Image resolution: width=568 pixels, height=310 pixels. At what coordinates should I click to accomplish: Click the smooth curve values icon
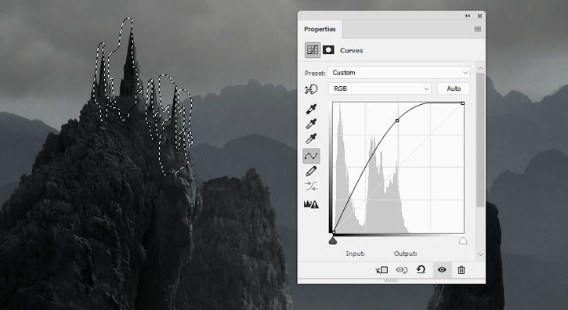tap(311, 186)
